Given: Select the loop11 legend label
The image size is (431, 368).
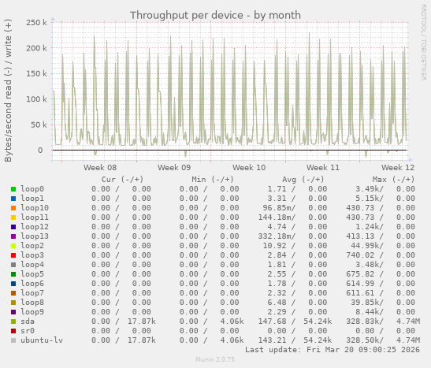Looking at the screenshot, I should pos(35,217).
